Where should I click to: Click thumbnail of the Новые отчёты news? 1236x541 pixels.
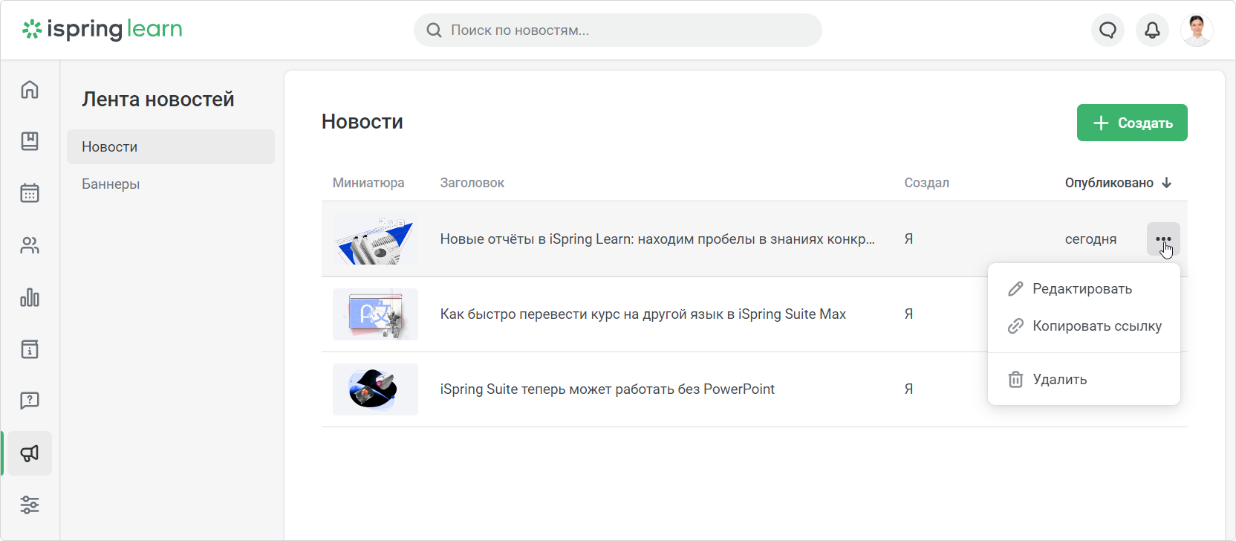[x=375, y=239]
